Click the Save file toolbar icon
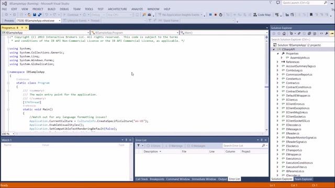 pos(35,15)
